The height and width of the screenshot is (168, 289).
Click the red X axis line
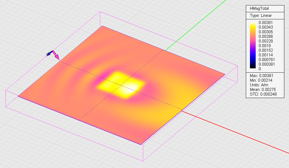(x=236, y=132)
